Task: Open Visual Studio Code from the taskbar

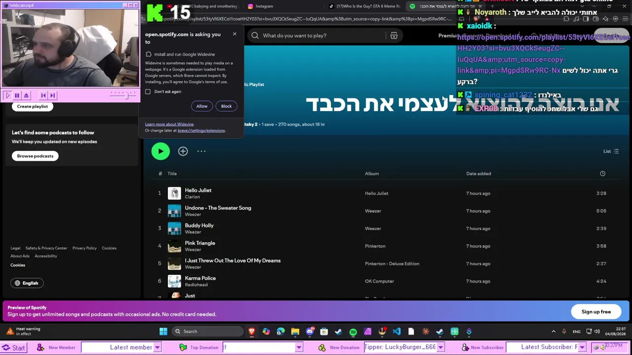Action: coord(396,331)
